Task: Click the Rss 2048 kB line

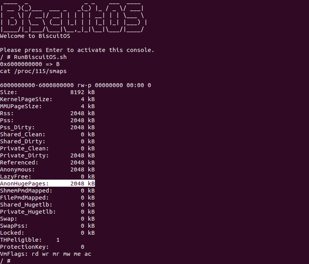Action: 47,113
